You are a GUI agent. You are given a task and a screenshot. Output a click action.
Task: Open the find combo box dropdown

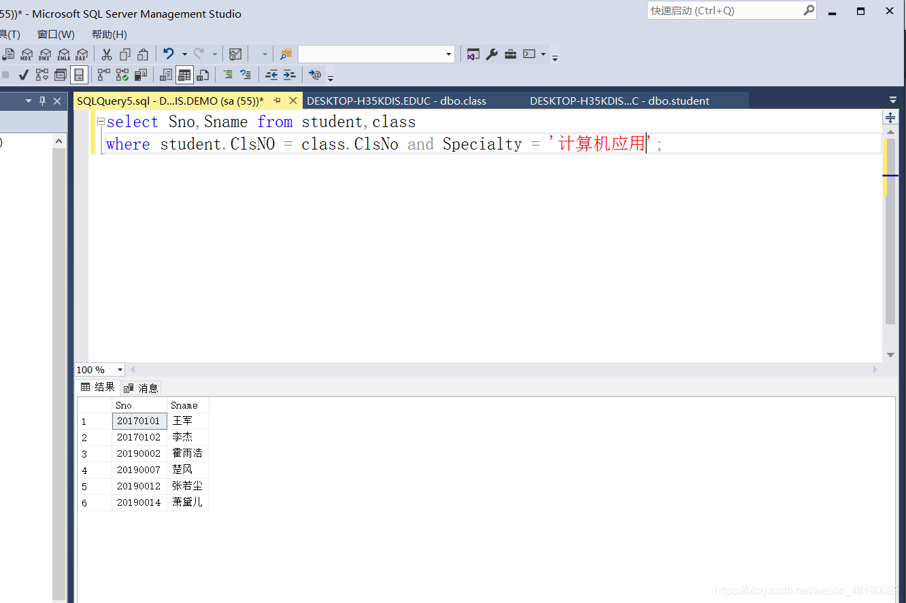448,54
